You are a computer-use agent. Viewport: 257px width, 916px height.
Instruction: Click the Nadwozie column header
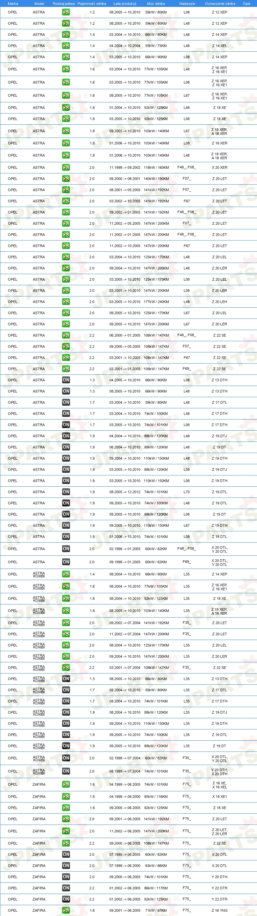(x=187, y=4)
